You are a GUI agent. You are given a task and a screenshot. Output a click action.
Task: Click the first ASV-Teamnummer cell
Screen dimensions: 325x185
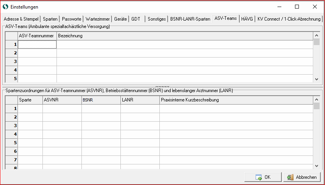37,45
